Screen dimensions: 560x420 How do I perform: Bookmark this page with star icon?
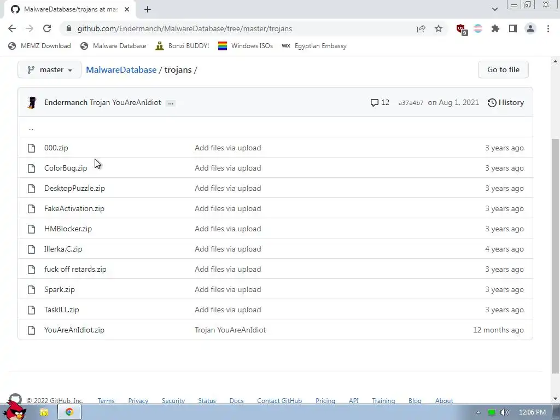pyautogui.click(x=439, y=28)
